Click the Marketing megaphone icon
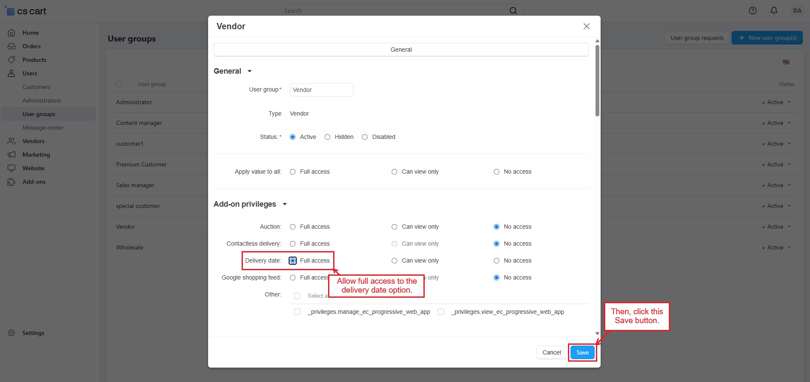810x382 pixels. pyautogui.click(x=11, y=155)
